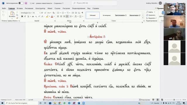Apply red font color

[x=52, y=16]
